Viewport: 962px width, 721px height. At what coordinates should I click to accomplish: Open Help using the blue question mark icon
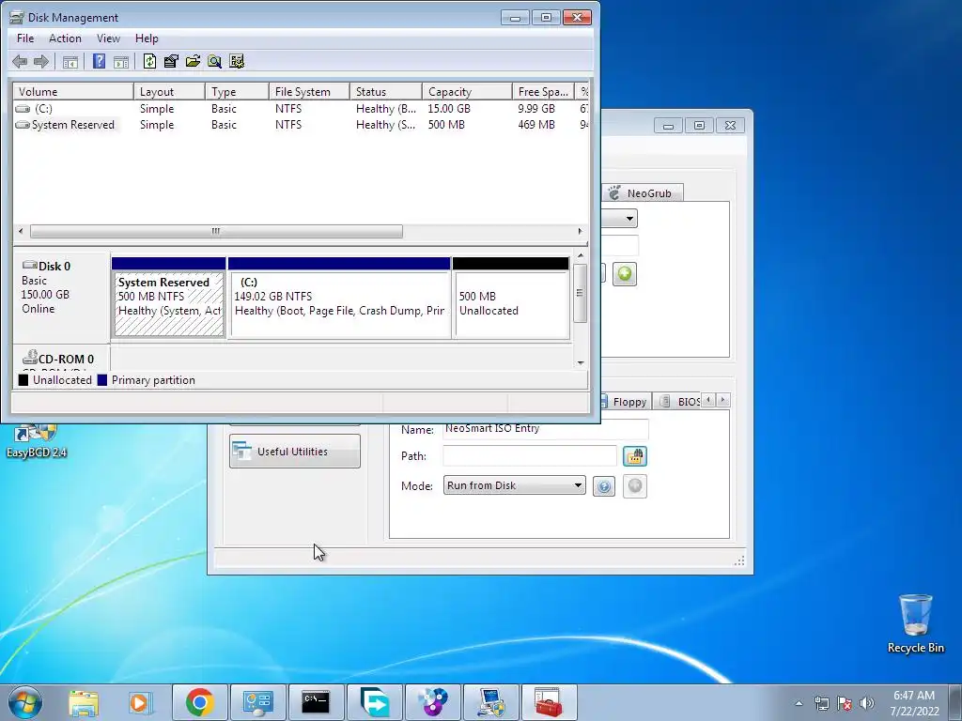click(99, 61)
